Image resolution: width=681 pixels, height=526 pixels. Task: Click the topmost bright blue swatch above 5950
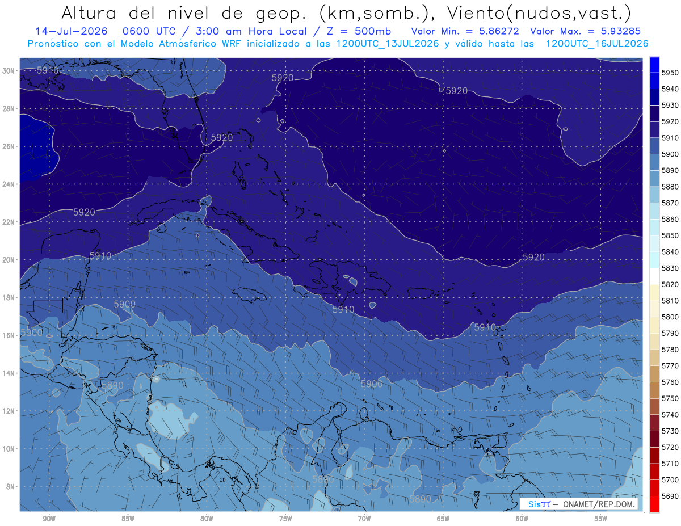pos(654,65)
